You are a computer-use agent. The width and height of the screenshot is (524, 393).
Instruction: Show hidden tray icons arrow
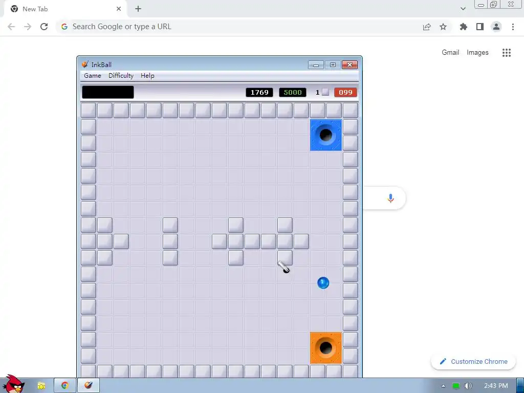click(443, 386)
